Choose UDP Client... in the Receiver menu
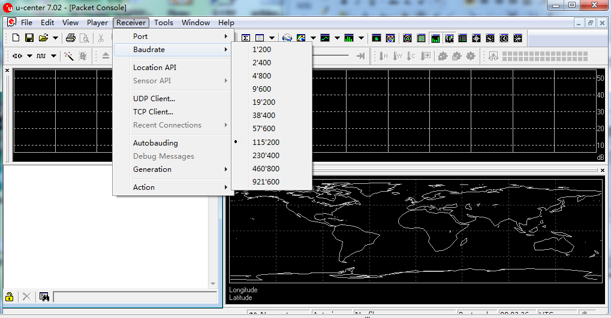611x318 pixels. coord(173,98)
